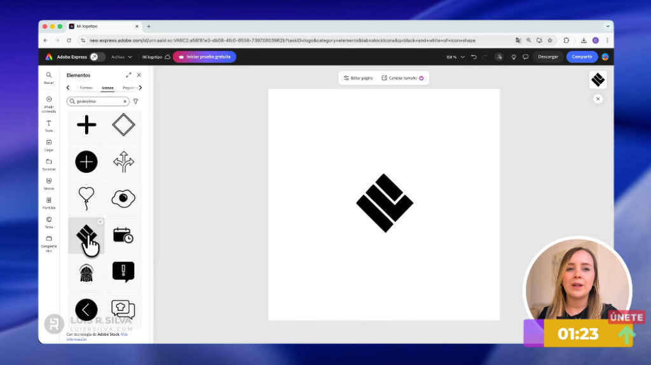This screenshot has width=651, height=365.
Task: Open the comments speech bubble icon
Action: pyautogui.click(x=526, y=57)
